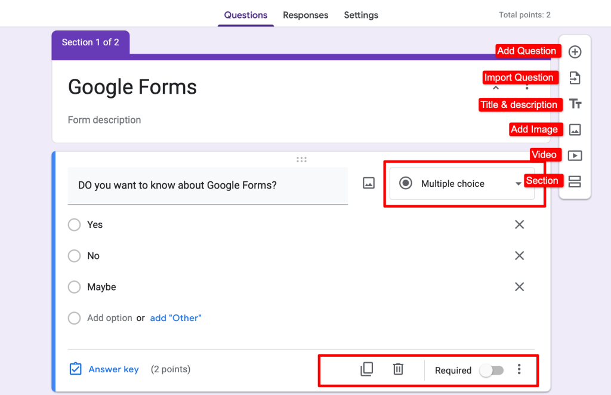The image size is (611, 395).
Task: Duplicate the question using the copy icon
Action: pyautogui.click(x=366, y=369)
